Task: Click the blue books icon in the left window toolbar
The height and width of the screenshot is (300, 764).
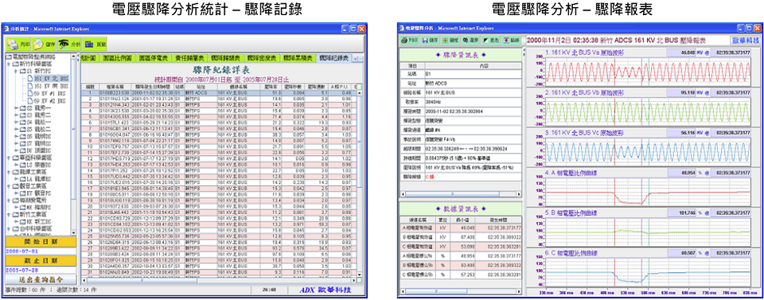Action: pyautogui.click(x=89, y=44)
